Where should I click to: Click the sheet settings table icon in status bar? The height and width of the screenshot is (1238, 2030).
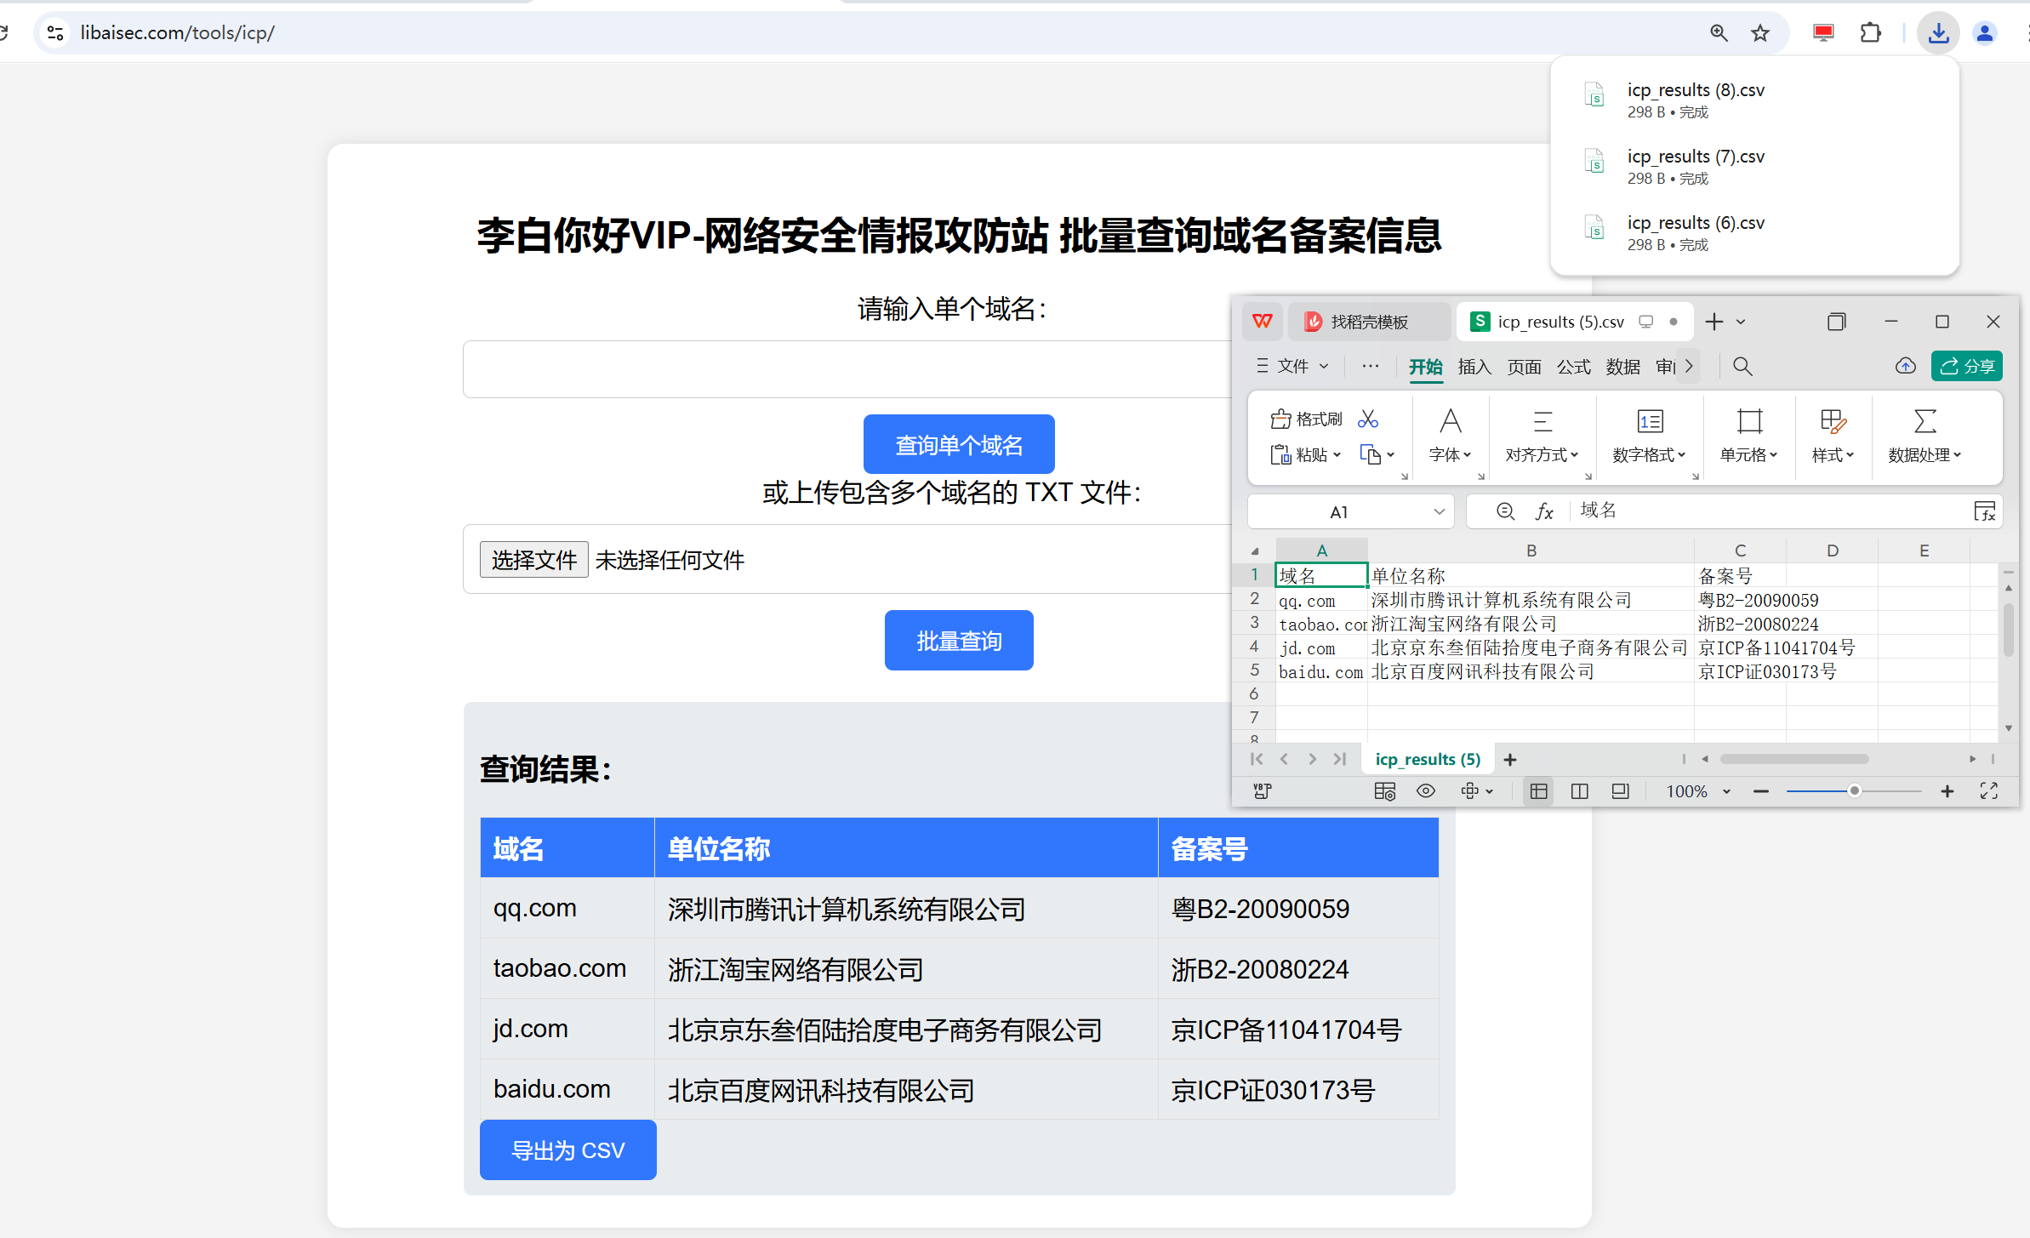pos(1385,791)
